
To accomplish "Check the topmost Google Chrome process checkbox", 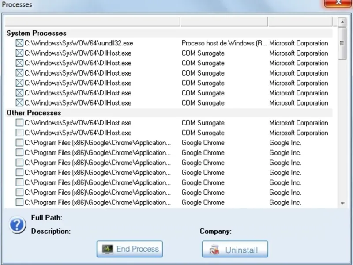I will tap(19, 142).
